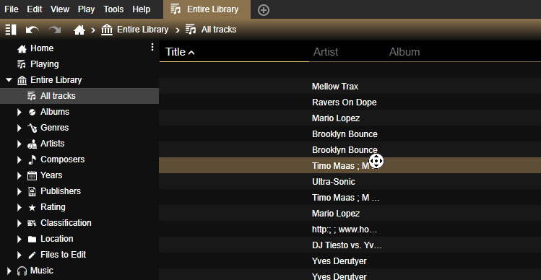Select the Ultra-Sonic track row
The height and width of the screenshot is (280, 541).
pyautogui.click(x=350, y=182)
